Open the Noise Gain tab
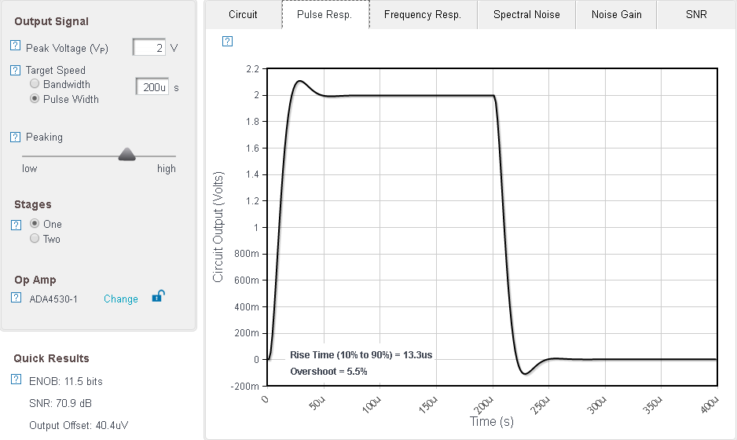 (x=616, y=14)
